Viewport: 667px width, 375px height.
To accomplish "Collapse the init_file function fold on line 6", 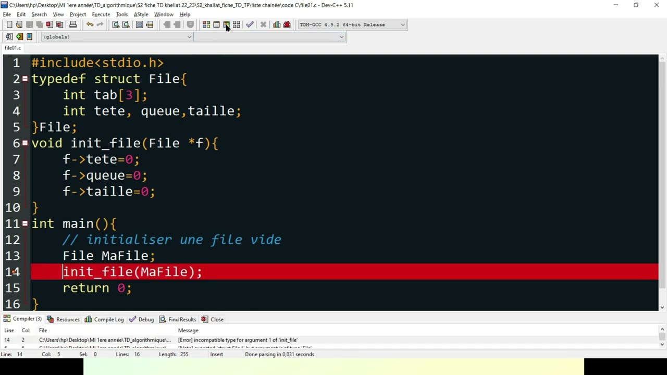I will coord(24,143).
